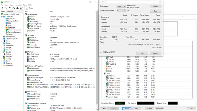Click Restart in the Benchmark dialog
This screenshot has height=111, width=197.
(155, 7)
